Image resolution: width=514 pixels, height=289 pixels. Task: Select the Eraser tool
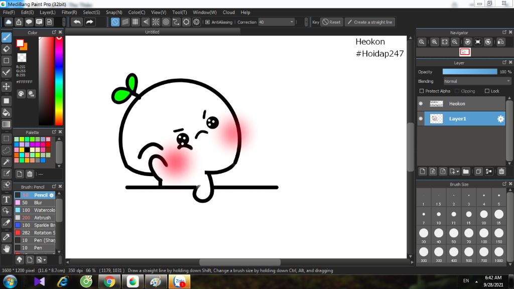click(6, 49)
